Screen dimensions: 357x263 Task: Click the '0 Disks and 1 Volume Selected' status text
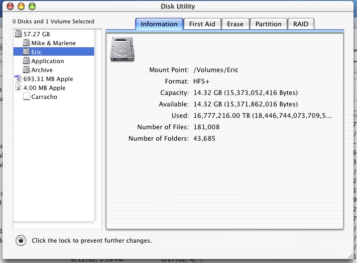tap(53, 21)
